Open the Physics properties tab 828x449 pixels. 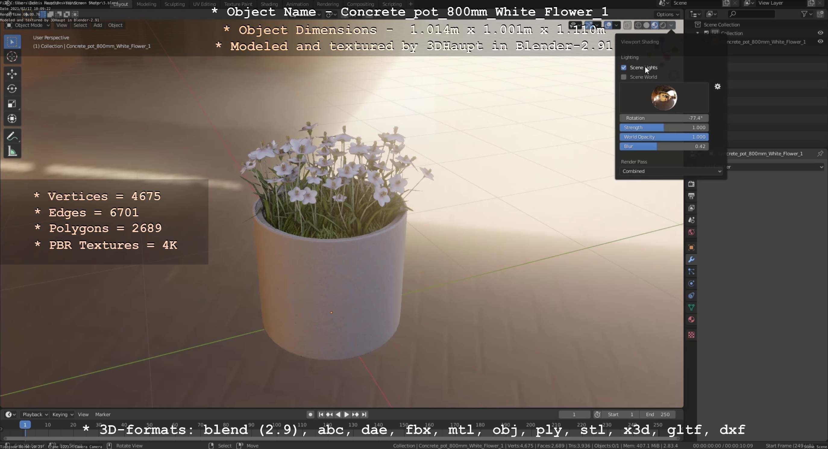tap(691, 283)
